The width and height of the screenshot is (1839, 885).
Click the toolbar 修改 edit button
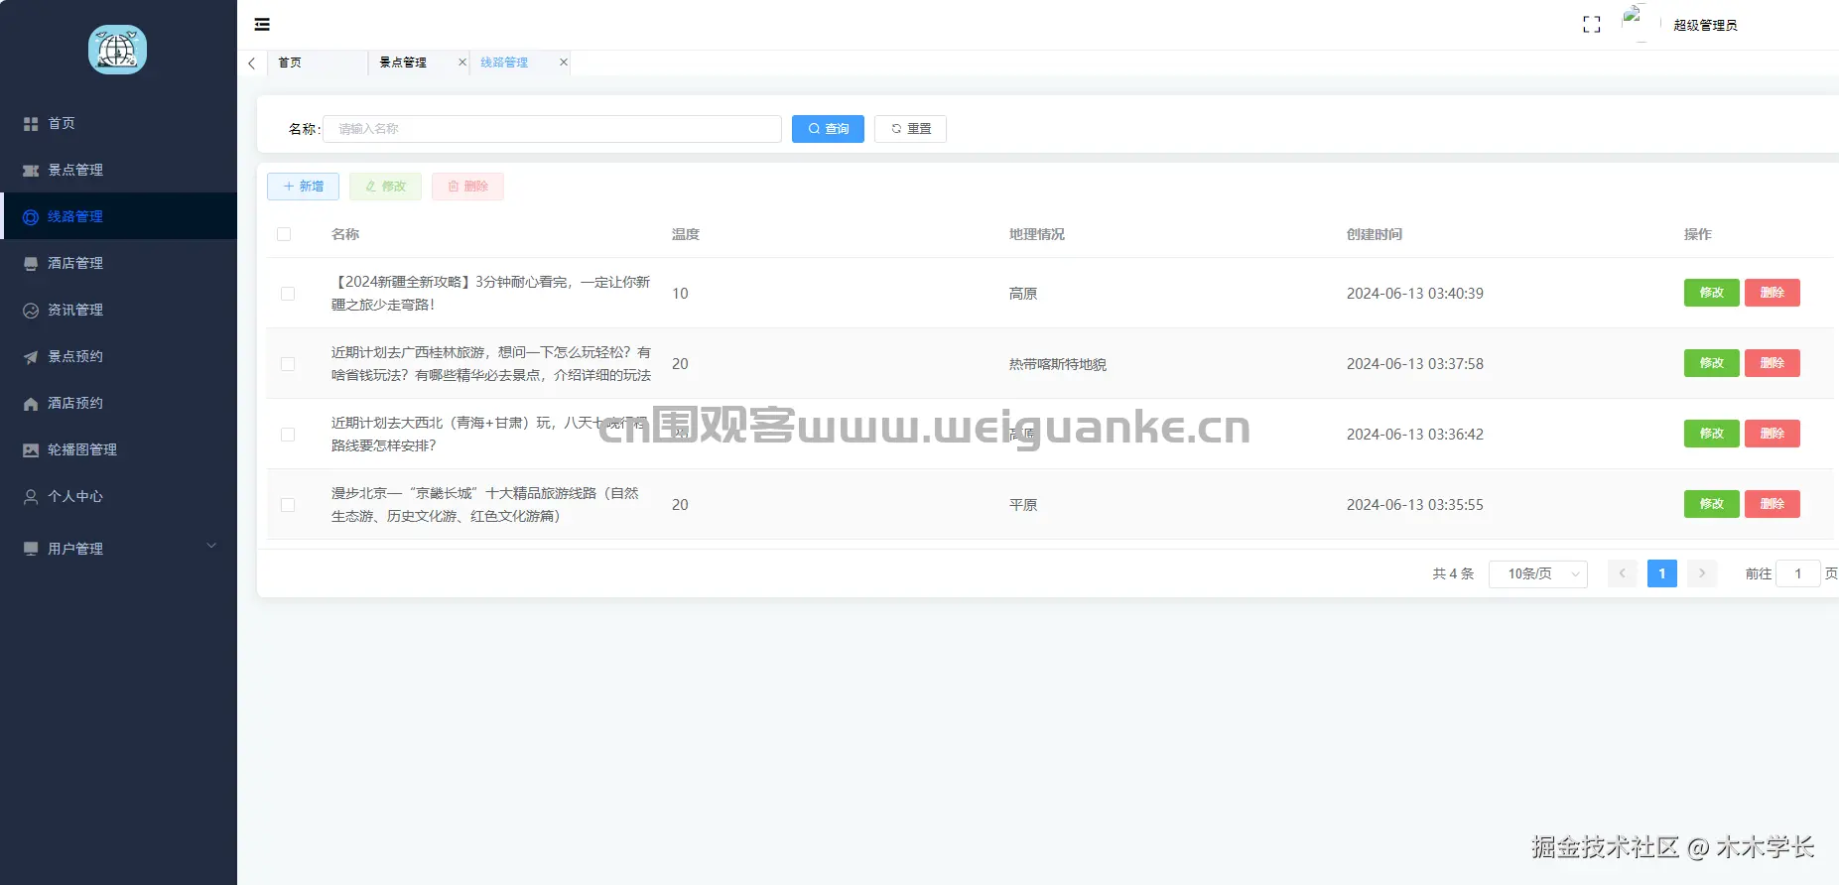pyautogui.click(x=385, y=187)
